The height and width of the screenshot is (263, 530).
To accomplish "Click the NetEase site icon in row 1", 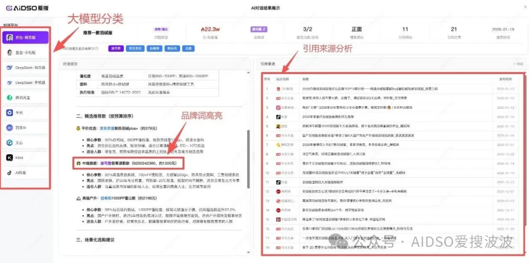I will tap(279, 89).
